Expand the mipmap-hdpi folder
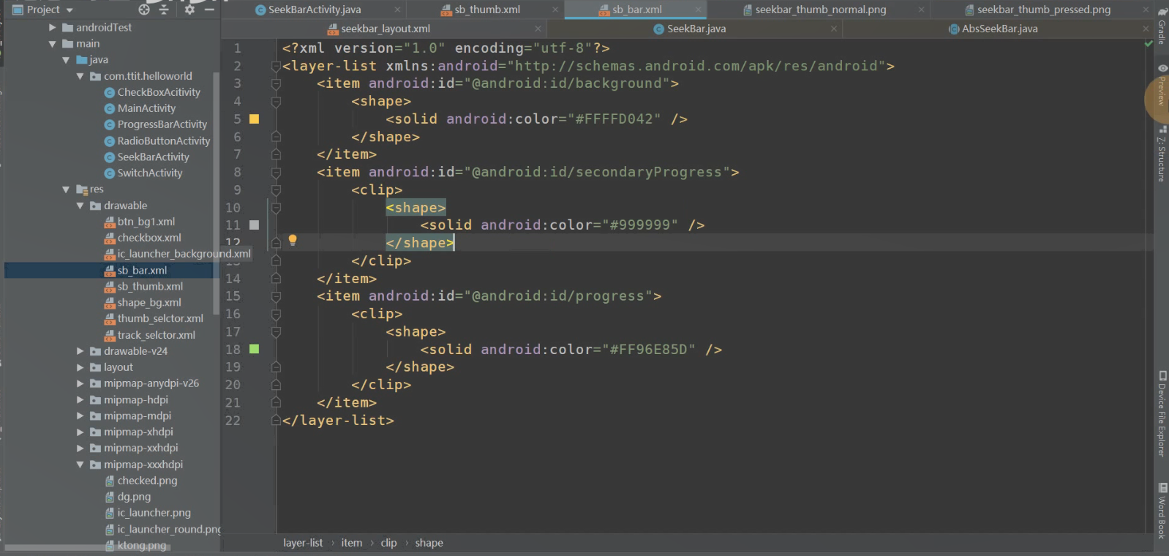This screenshot has width=1169, height=556. point(80,399)
